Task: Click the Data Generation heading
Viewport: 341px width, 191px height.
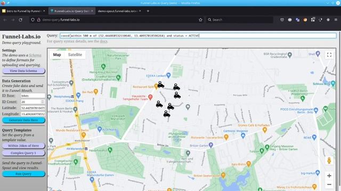Action: 17,81
